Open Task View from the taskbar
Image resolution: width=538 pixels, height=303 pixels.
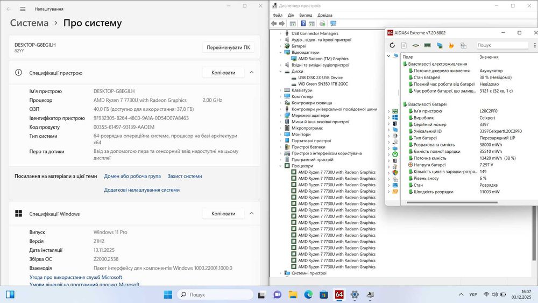261,294
